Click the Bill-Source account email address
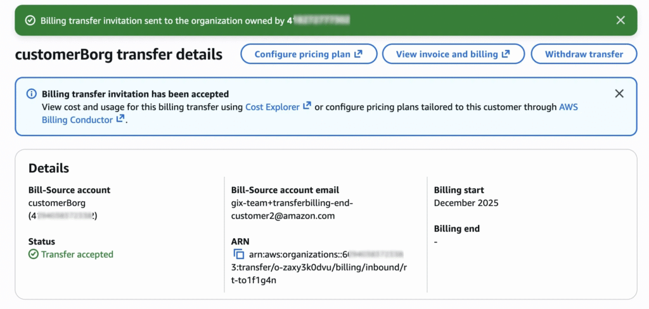The height and width of the screenshot is (309, 649). (292, 209)
